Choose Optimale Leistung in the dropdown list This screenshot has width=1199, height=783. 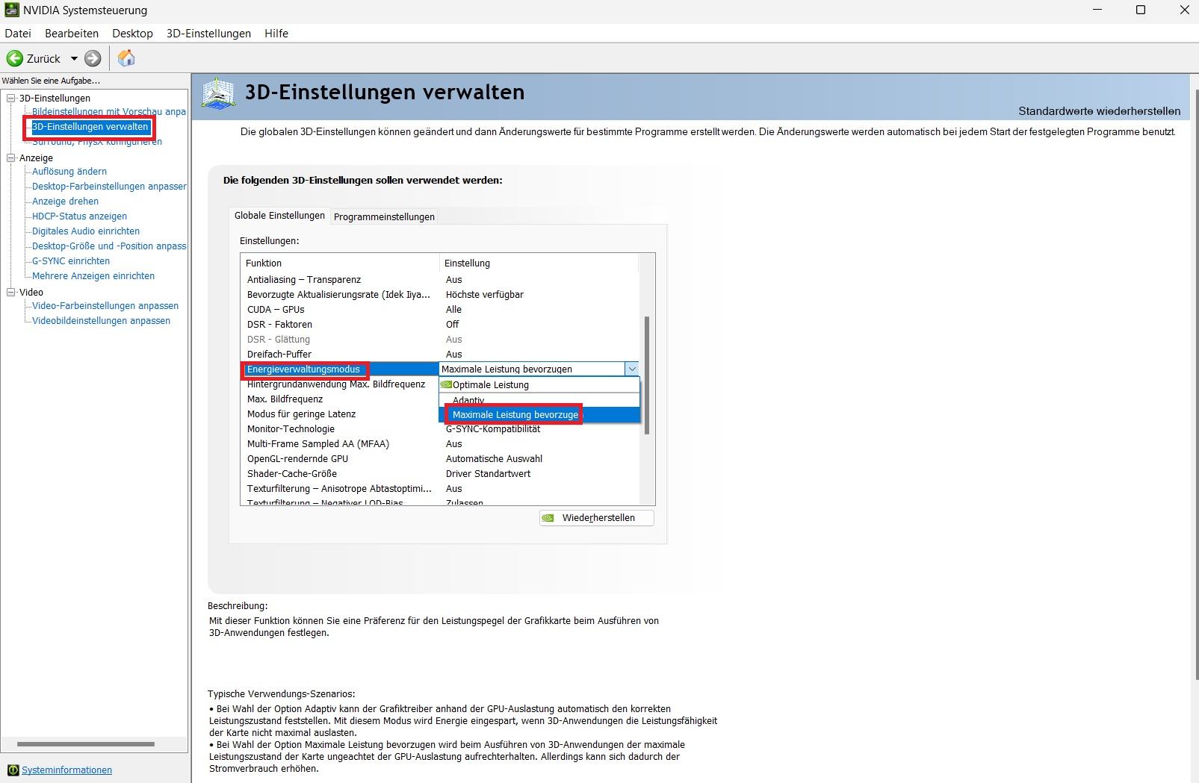pos(539,385)
